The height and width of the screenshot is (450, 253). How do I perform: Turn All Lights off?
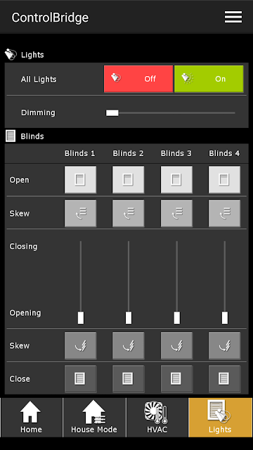[138, 79]
